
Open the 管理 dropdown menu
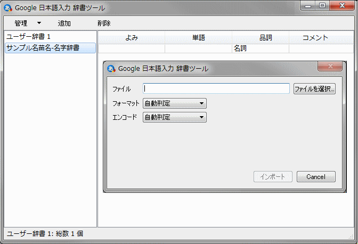[x=28, y=23]
